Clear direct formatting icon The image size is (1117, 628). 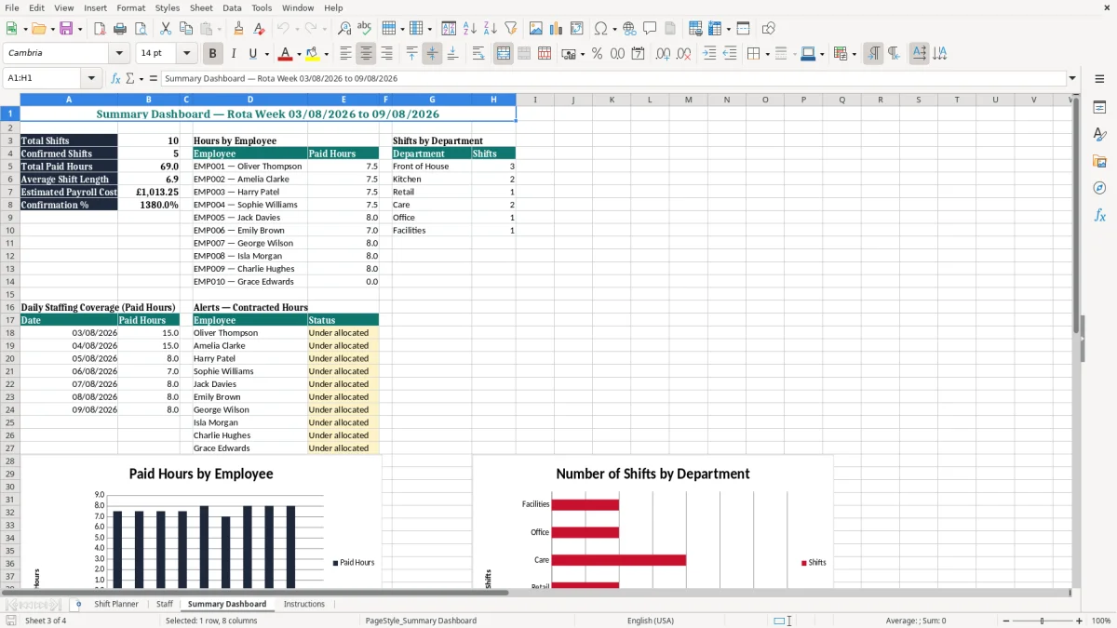pyautogui.click(x=259, y=29)
